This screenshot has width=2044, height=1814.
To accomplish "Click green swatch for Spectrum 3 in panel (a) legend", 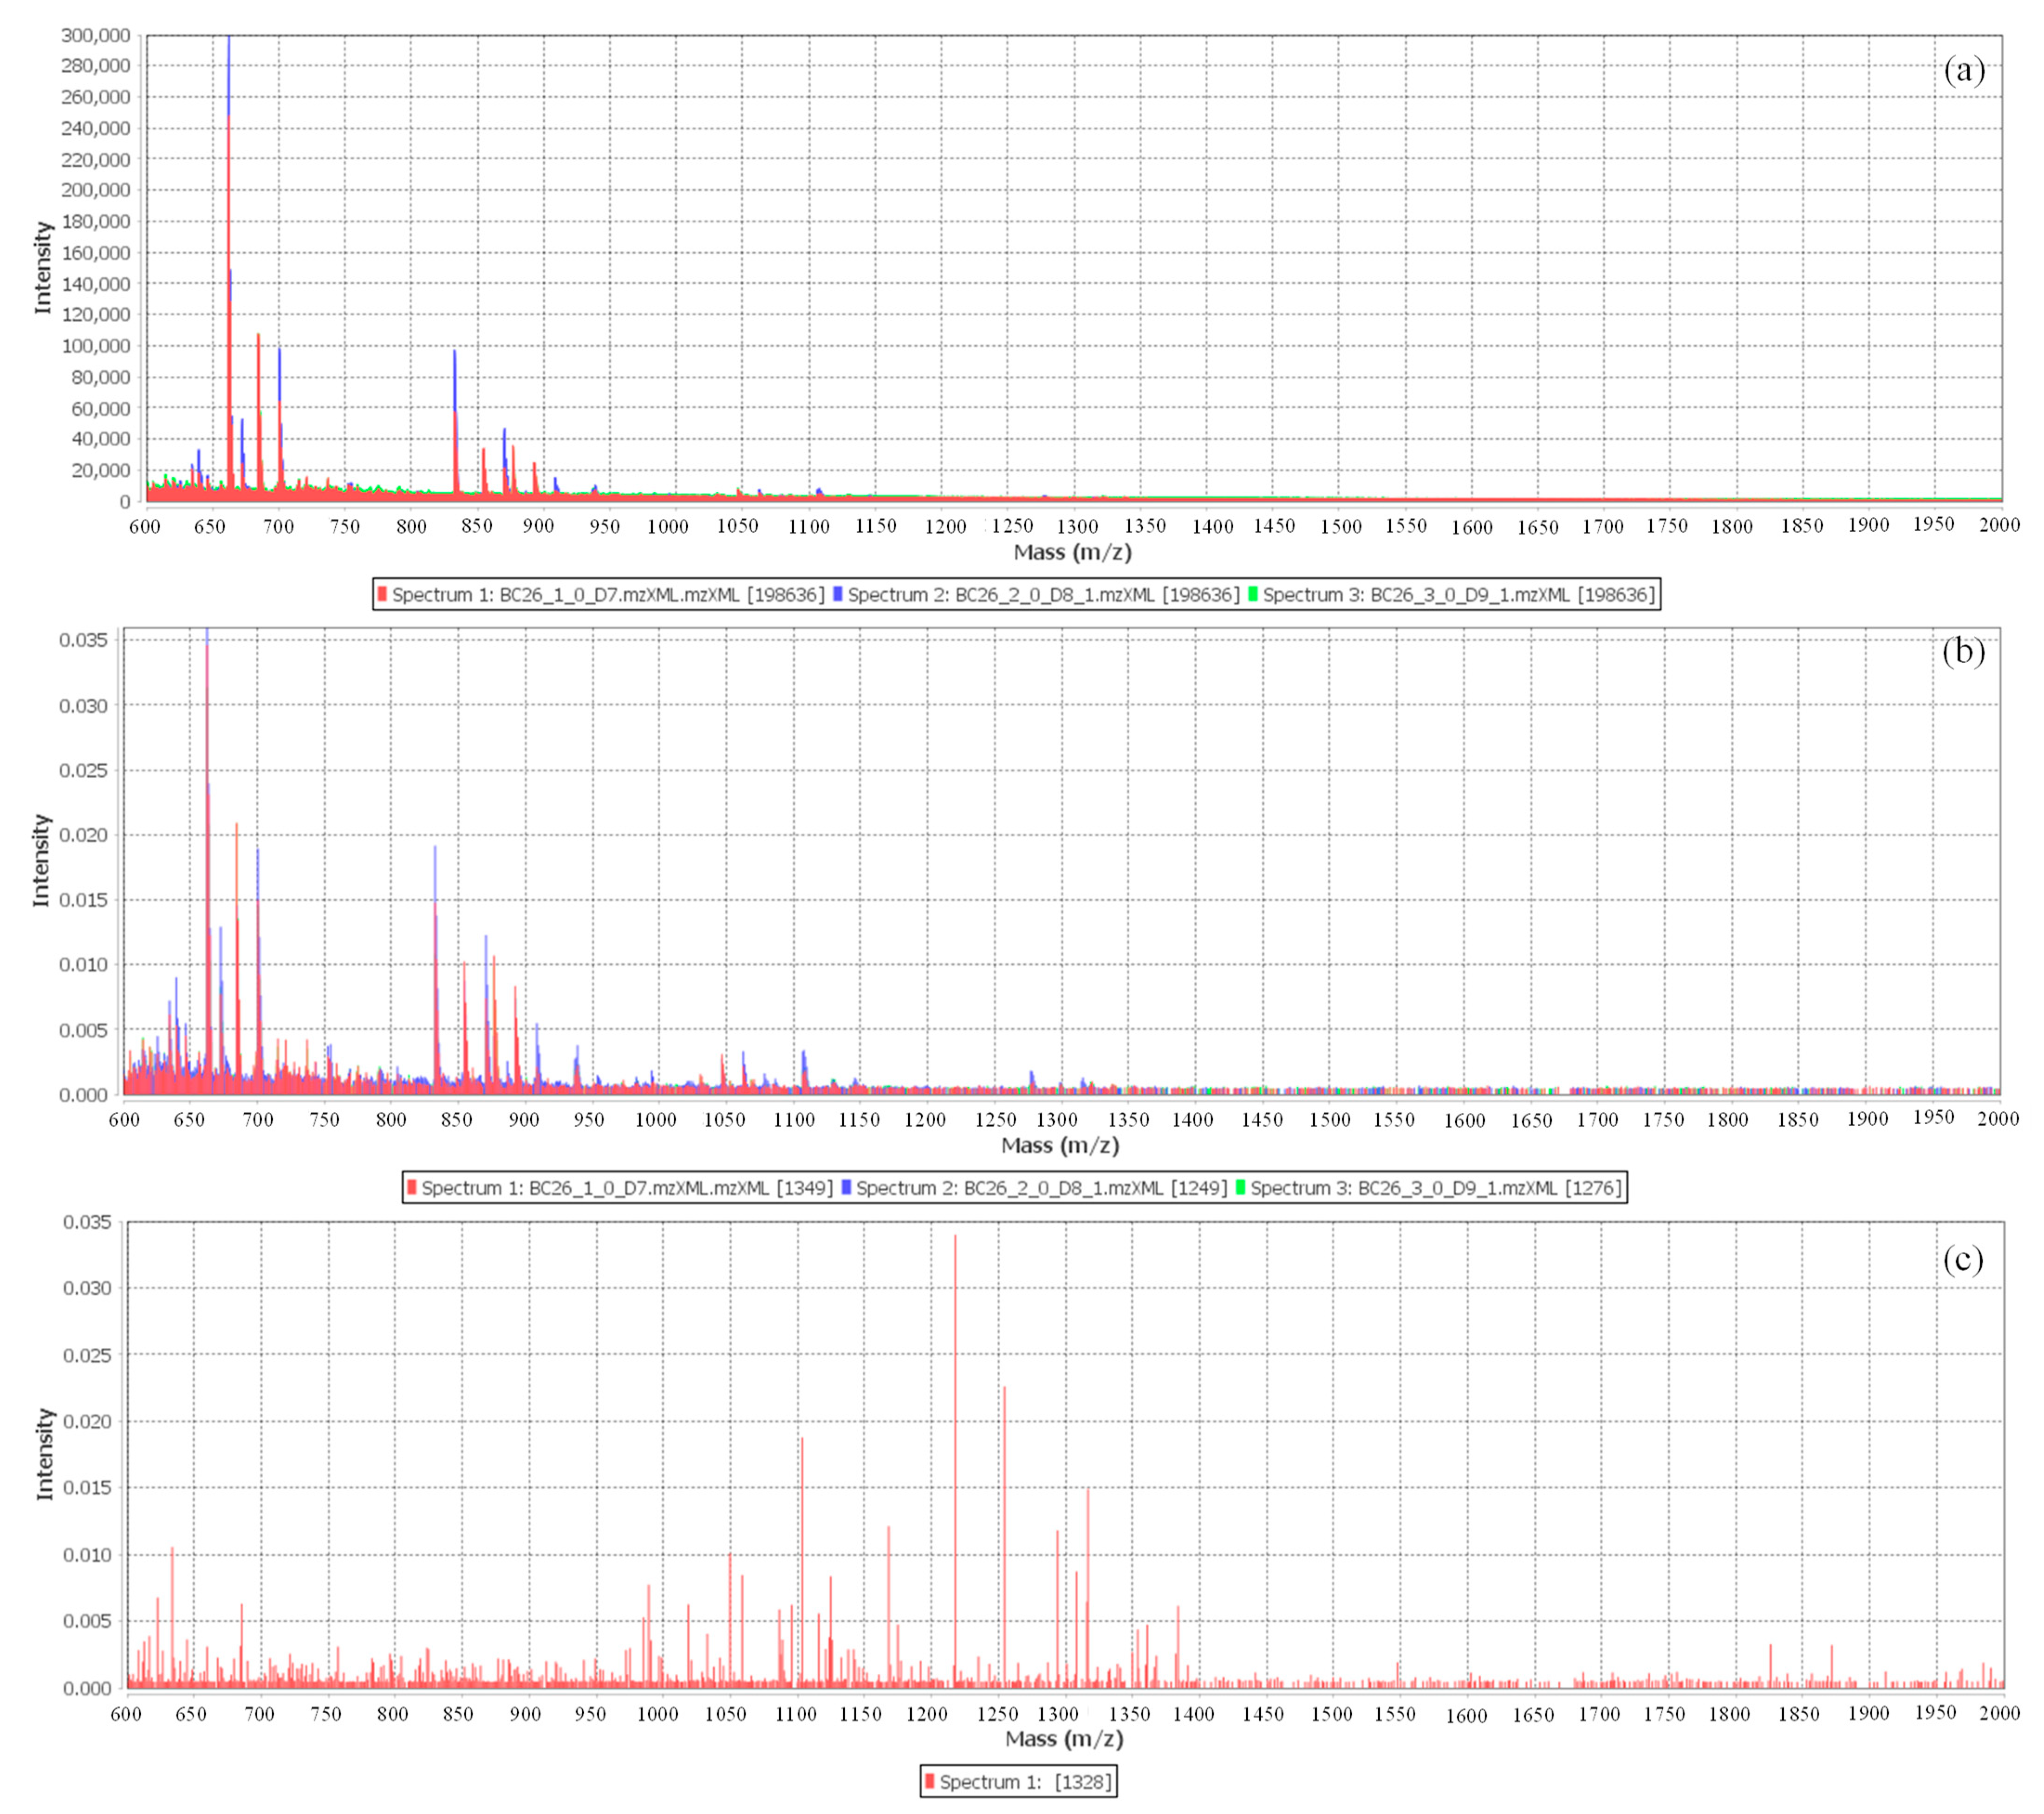I will pyautogui.click(x=1252, y=594).
